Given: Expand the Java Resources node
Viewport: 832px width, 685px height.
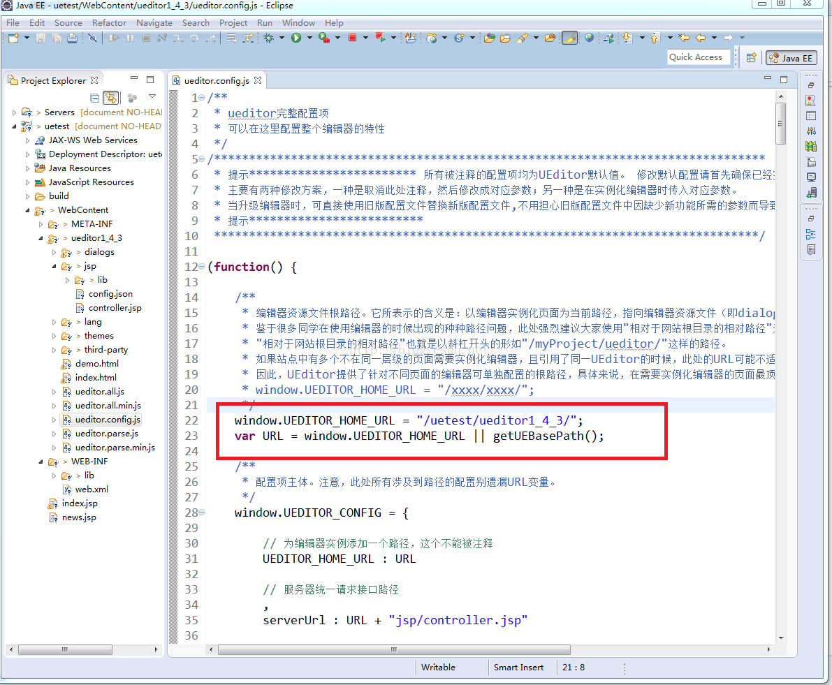Looking at the screenshot, I should tap(27, 168).
